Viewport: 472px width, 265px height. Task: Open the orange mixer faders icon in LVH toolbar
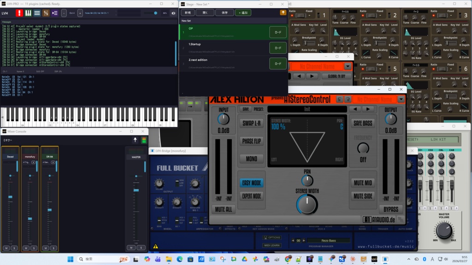(x=46, y=13)
